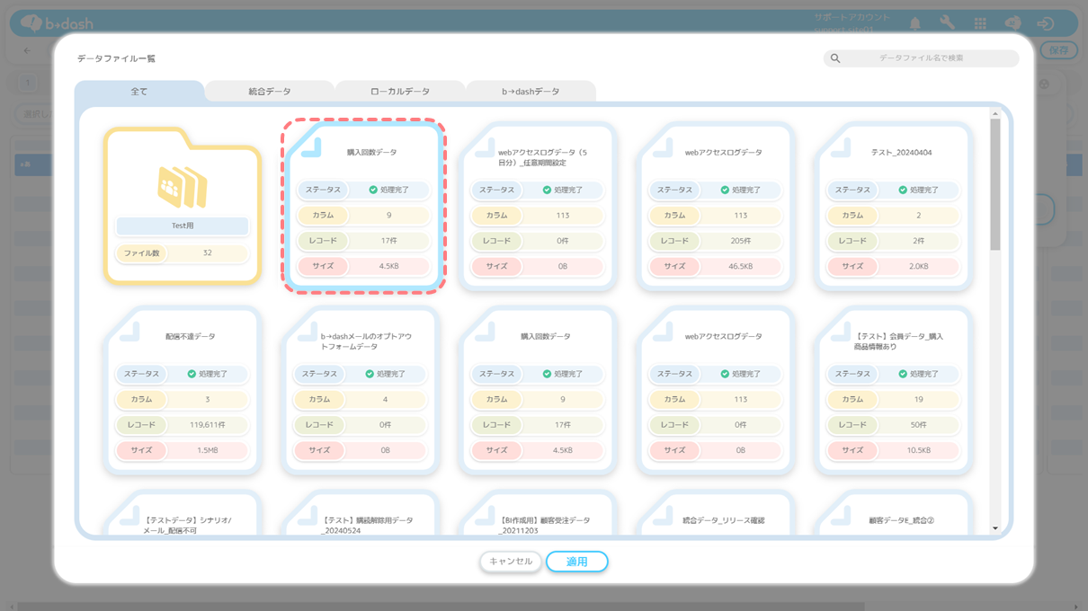The image size is (1088, 611).
Task: Select the 顧客データE_統合② card
Action: click(895, 513)
